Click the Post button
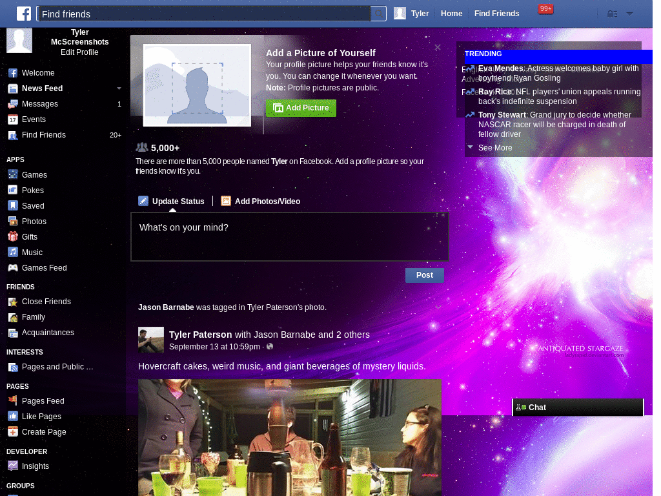This screenshot has width=661, height=496. click(425, 275)
